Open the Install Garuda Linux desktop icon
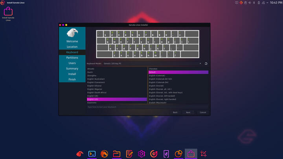The height and width of the screenshot is (159, 283). (8, 14)
